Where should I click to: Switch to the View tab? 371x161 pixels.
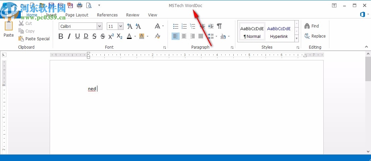coord(152,15)
